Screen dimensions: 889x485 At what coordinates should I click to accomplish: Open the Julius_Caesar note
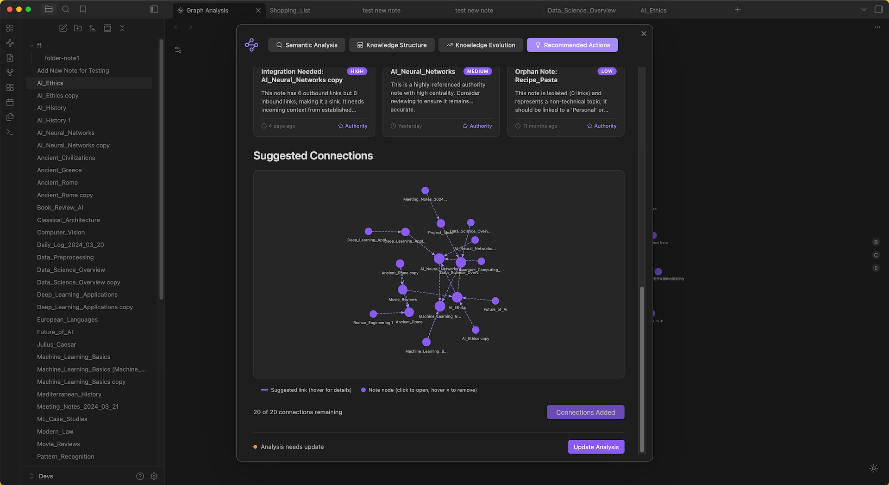click(x=56, y=344)
